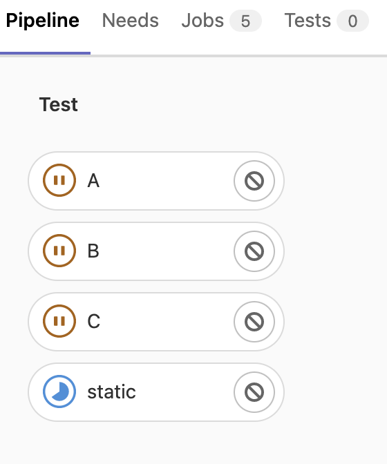Switch to the Needs tab
The image size is (387, 464).
click(x=131, y=21)
